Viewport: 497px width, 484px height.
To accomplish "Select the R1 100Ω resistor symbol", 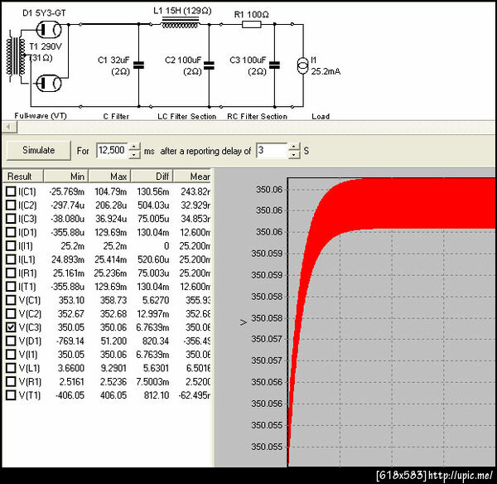I will coord(251,24).
